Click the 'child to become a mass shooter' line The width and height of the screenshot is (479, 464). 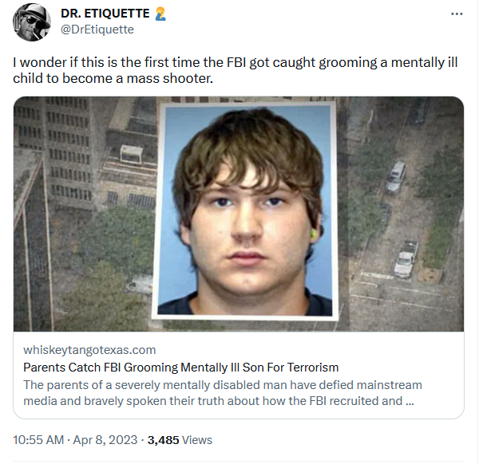[x=113, y=78]
